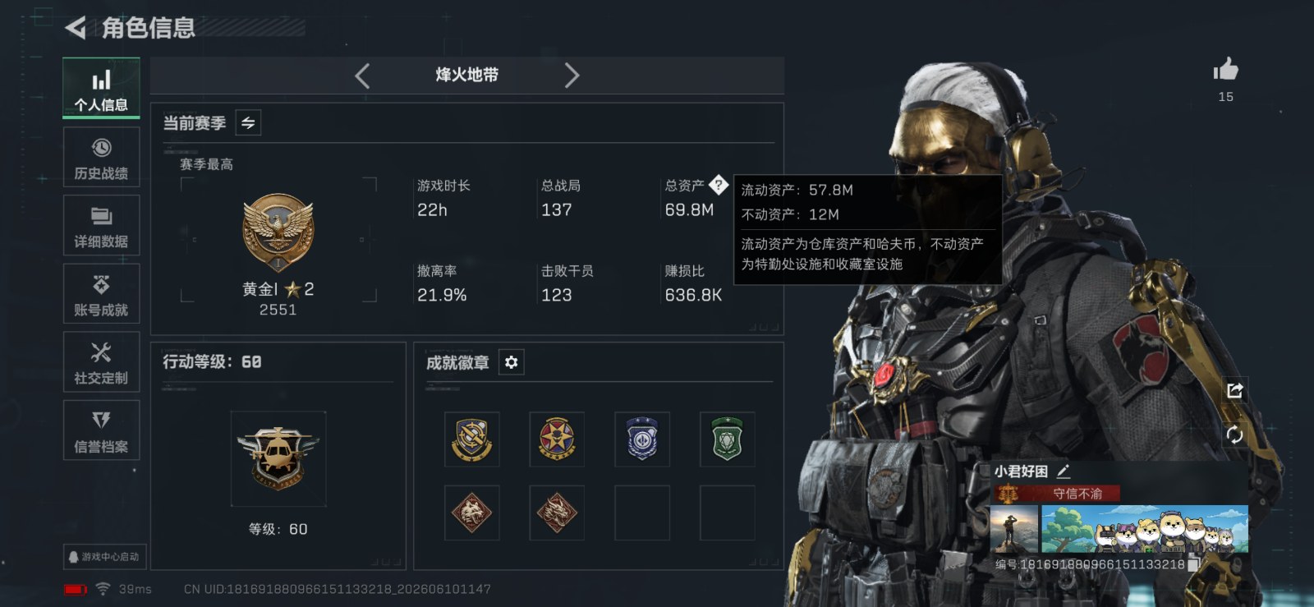Rotate the character model with refresh icon
Screen dimensions: 1314x607
1234,435
